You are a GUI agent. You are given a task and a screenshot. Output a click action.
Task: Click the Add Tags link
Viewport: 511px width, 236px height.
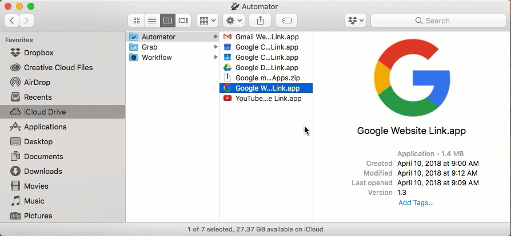point(416,202)
